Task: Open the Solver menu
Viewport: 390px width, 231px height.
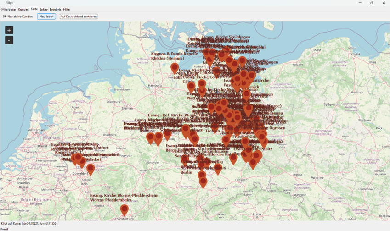Action: (x=44, y=9)
